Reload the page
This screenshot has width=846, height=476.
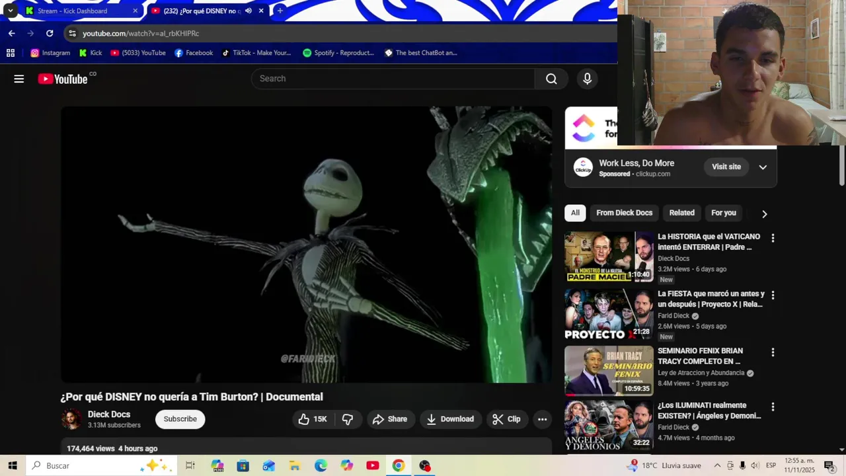coord(50,33)
